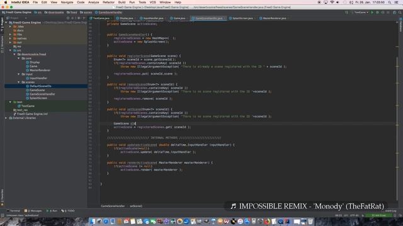
Task: Collapse the FreeD Game Engine project root
Action: [x=6, y=23]
